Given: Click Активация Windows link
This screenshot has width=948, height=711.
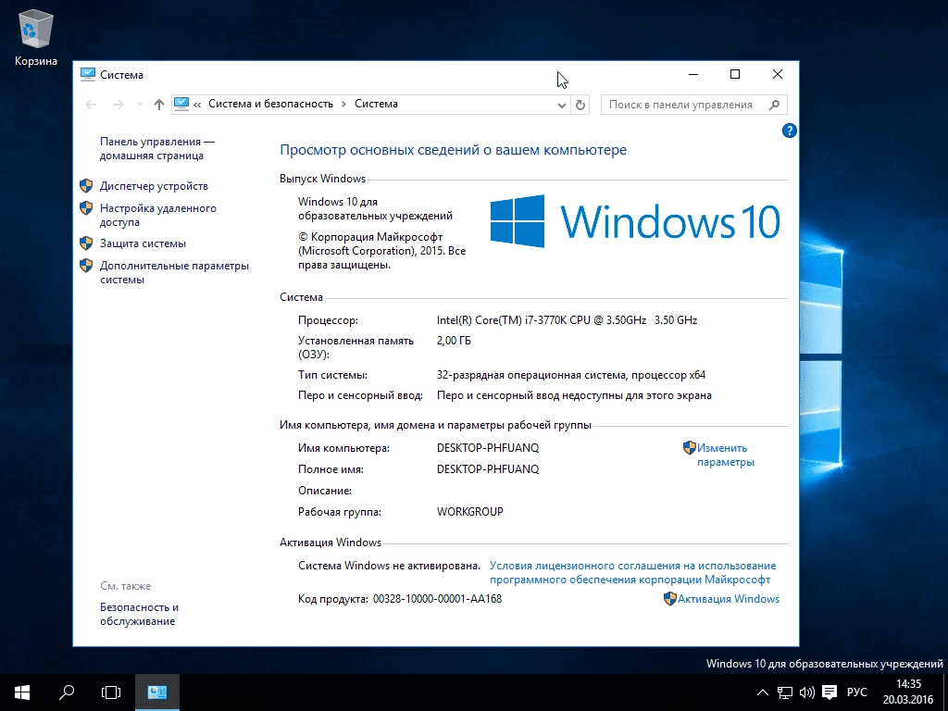Looking at the screenshot, I should click(729, 599).
